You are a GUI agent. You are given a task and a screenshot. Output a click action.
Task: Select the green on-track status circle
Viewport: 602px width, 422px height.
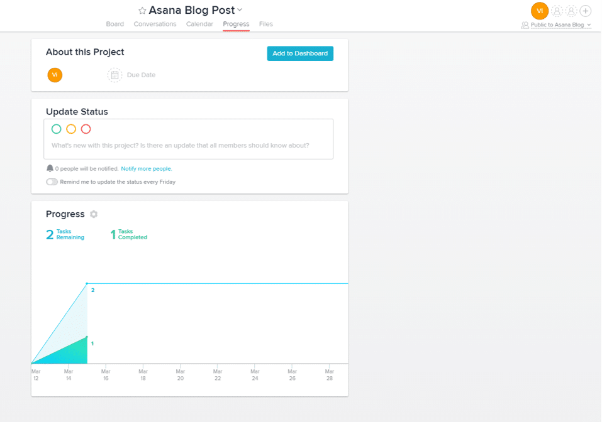56,129
